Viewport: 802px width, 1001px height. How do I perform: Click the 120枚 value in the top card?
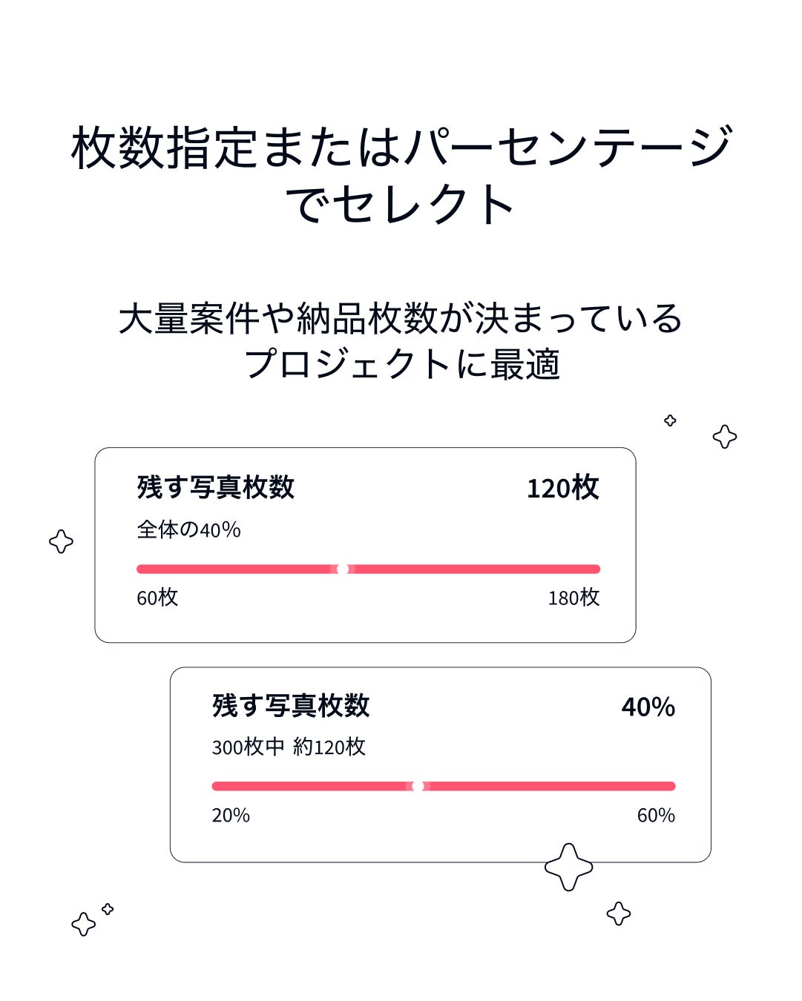click(562, 488)
